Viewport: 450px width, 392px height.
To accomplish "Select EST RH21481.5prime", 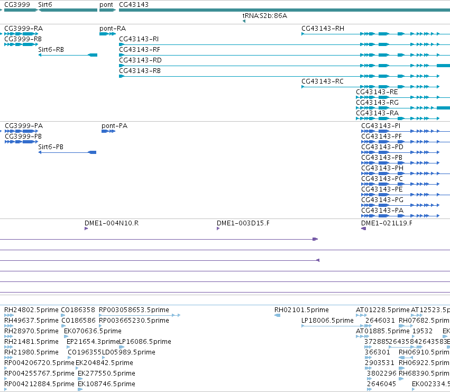I will 31,342.
